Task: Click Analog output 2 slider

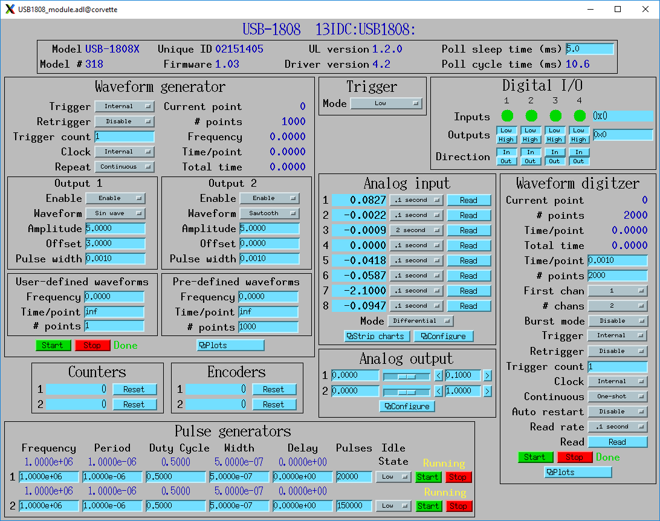Action: point(407,392)
